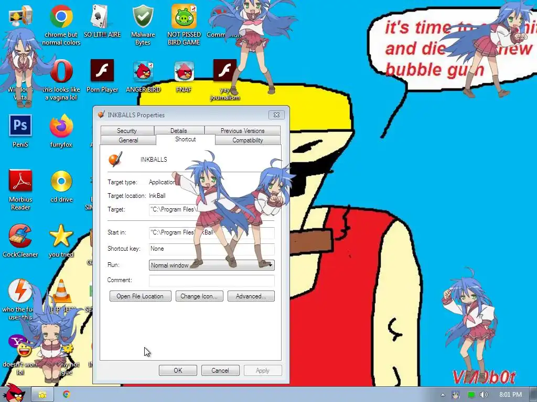Image resolution: width=537 pixels, height=402 pixels.
Task: Click the Angry Bird Start button
Action: coord(15,393)
